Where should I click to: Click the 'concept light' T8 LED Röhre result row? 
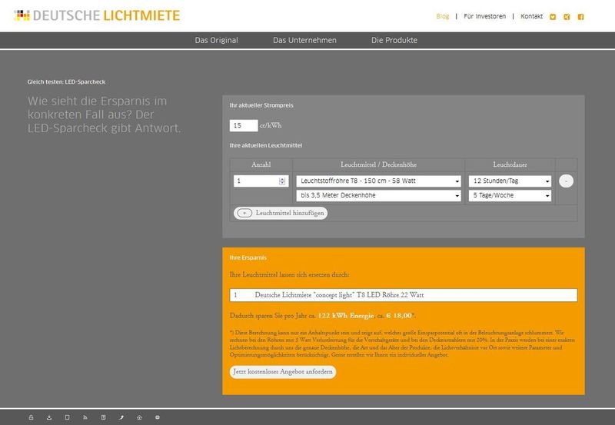tap(403, 295)
